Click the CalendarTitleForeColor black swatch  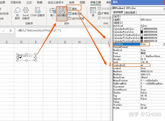pos(142,38)
